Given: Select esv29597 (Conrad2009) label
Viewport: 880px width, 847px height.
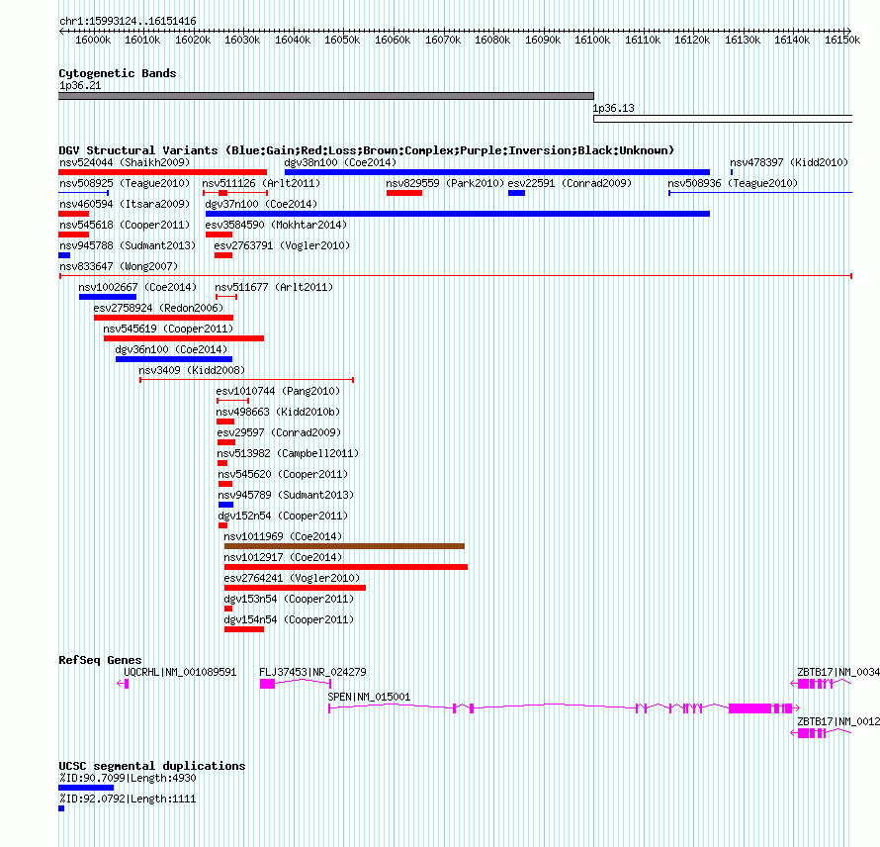Looking at the screenshot, I should [279, 433].
